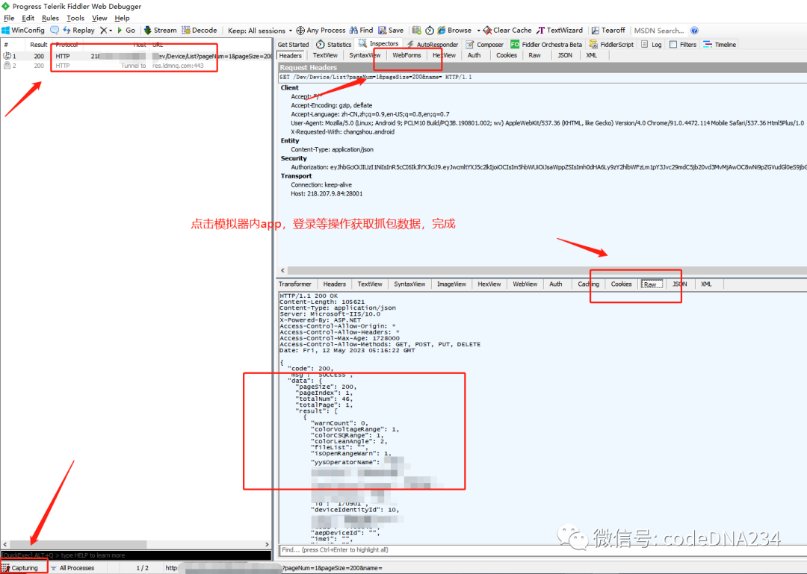This screenshot has width=807, height=574.
Task: Select request inspector Auth tab
Action: (x=474, y=55)
